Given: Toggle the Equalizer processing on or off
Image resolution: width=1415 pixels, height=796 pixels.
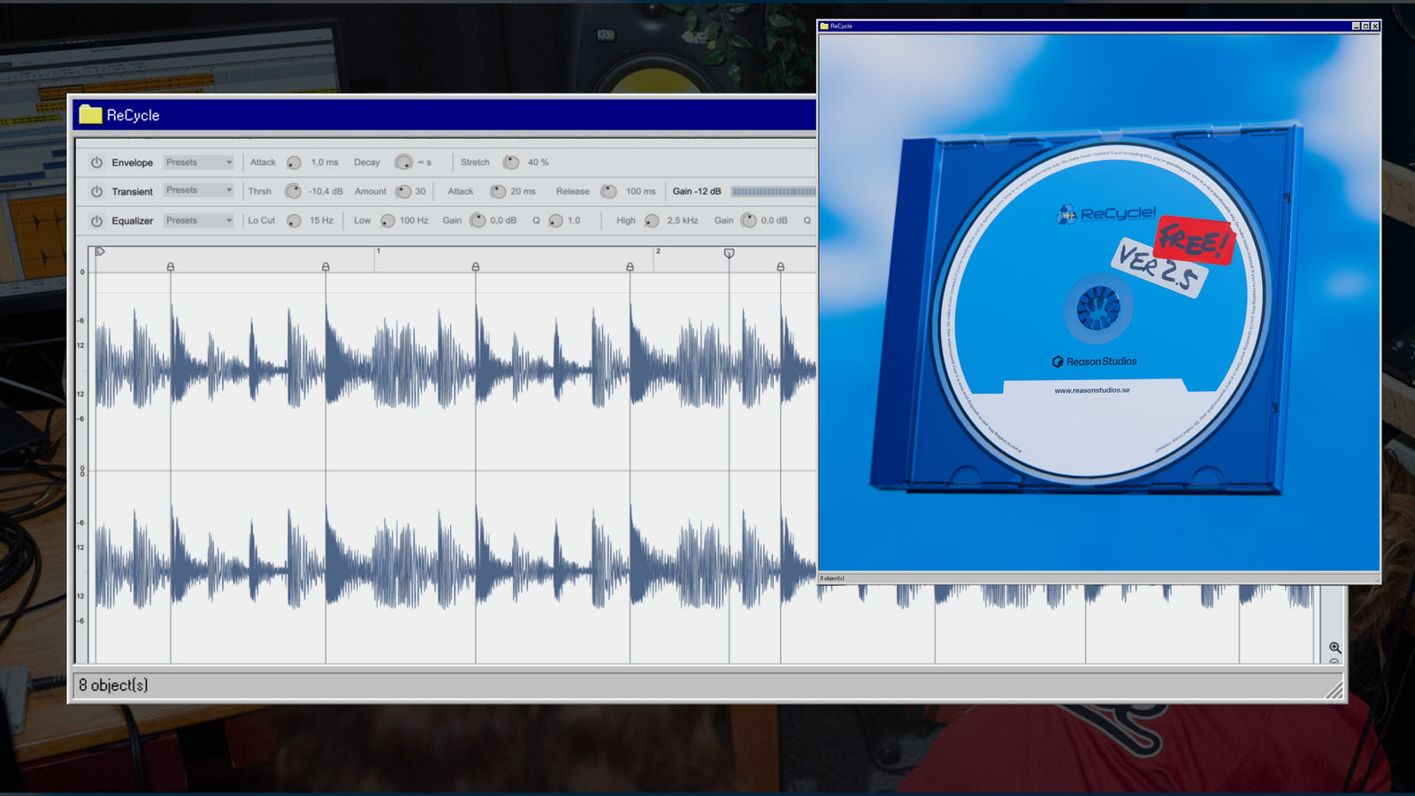Looking at the screenshot, I should point(97,220).
